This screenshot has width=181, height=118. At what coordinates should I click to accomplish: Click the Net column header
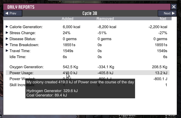pos(163,18)
